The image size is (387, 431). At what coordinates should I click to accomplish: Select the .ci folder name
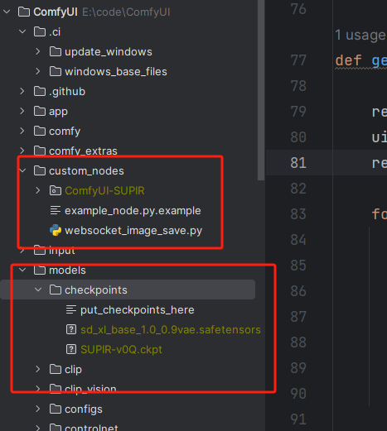pyautogui.click(x=55, y=32)
